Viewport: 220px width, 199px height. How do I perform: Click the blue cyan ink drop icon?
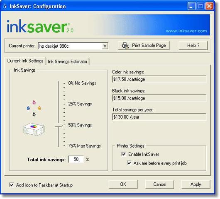coord(28,108)
